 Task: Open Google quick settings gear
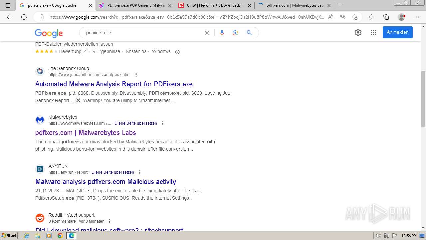pos(358,32)
